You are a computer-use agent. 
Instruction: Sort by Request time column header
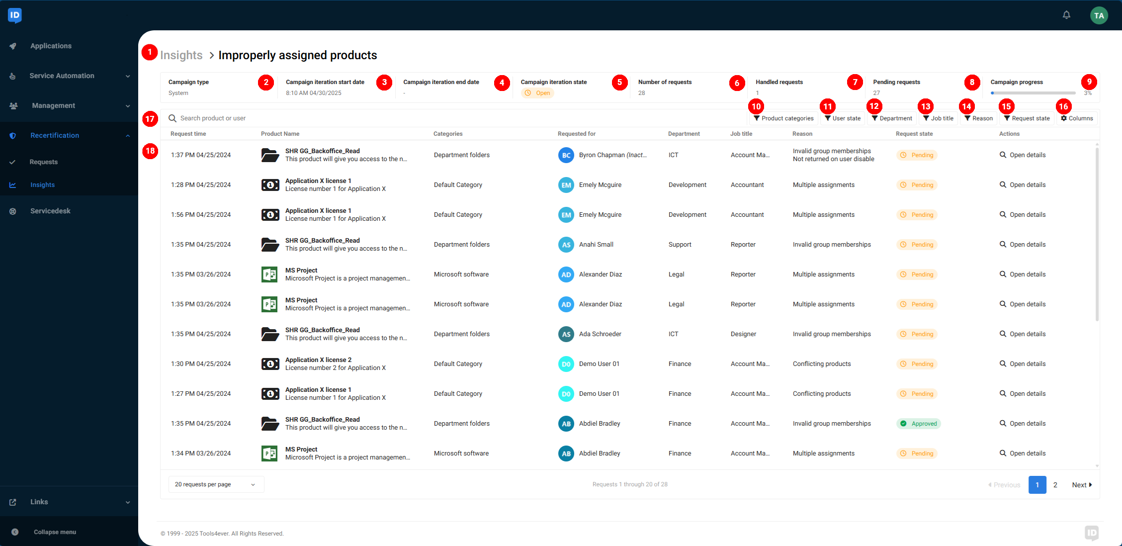188,134
